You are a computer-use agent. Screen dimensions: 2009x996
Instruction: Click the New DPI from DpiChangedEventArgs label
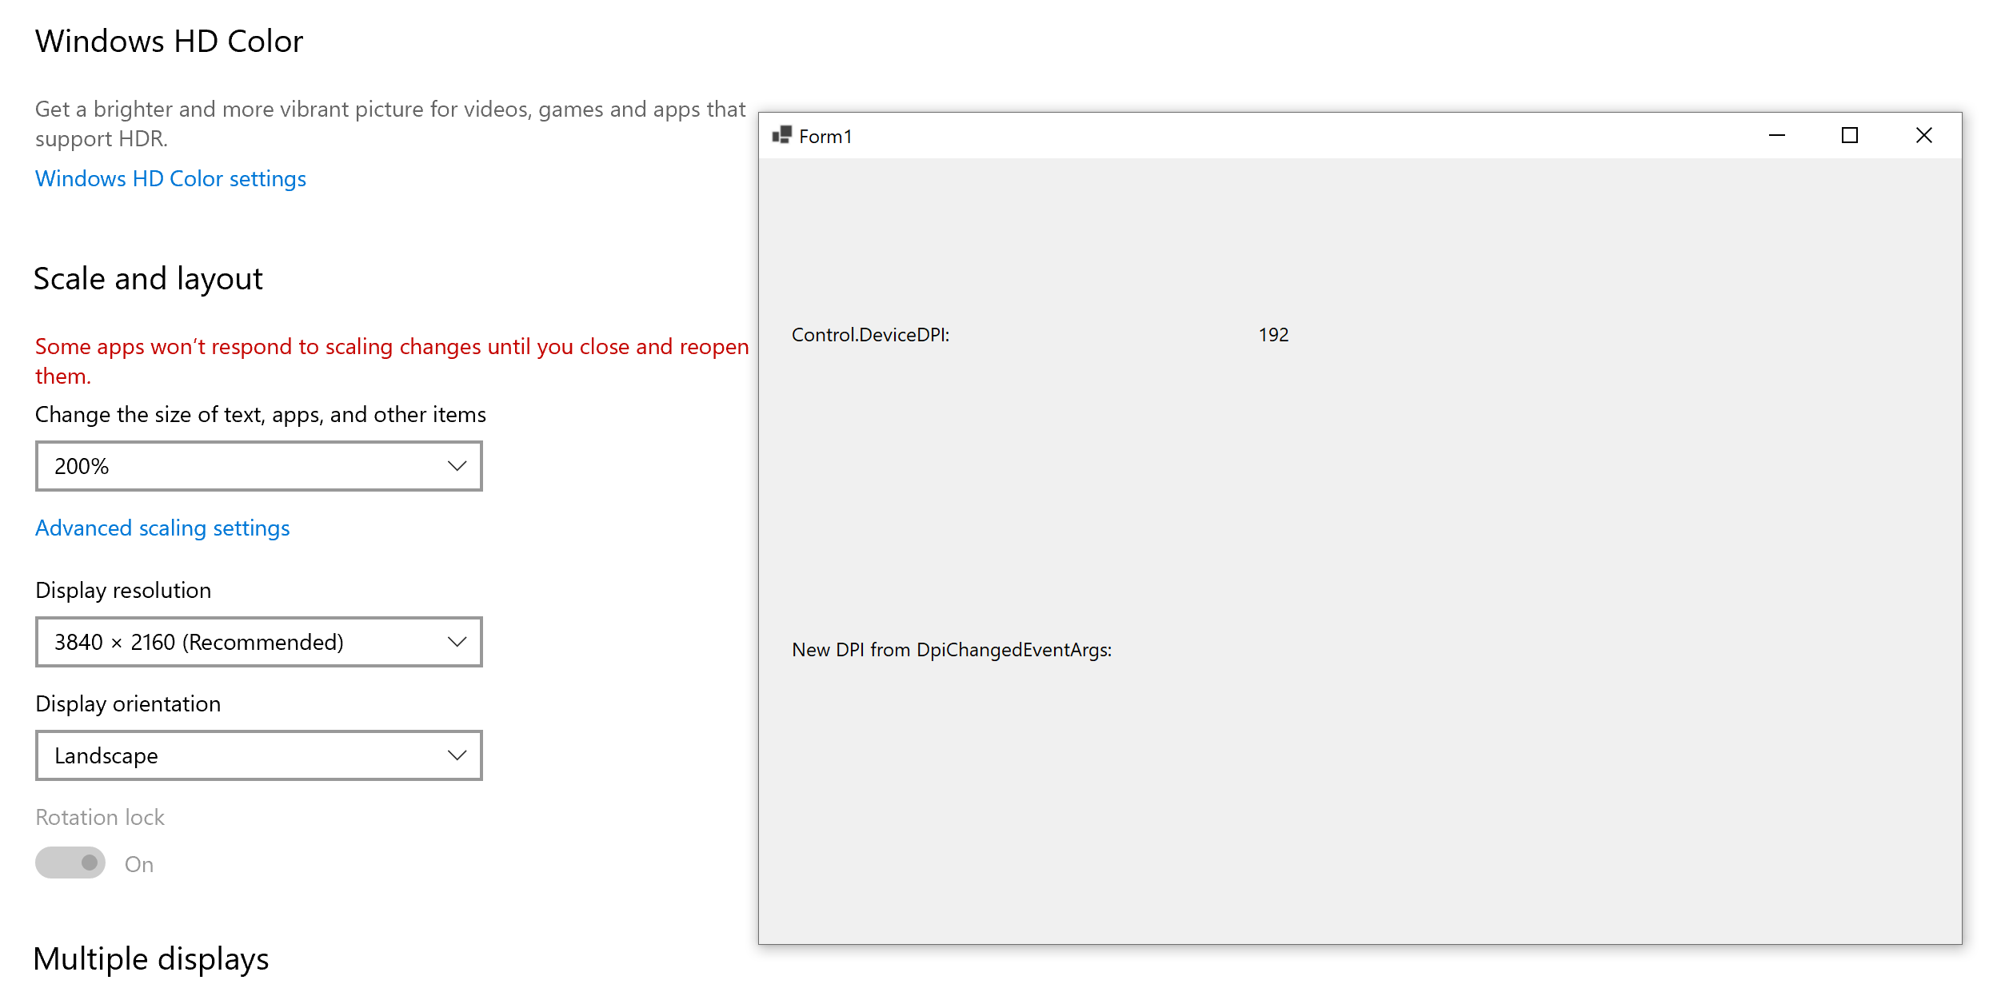point(952,650)
